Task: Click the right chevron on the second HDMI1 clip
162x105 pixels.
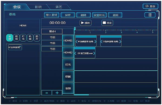Action: 120,42
